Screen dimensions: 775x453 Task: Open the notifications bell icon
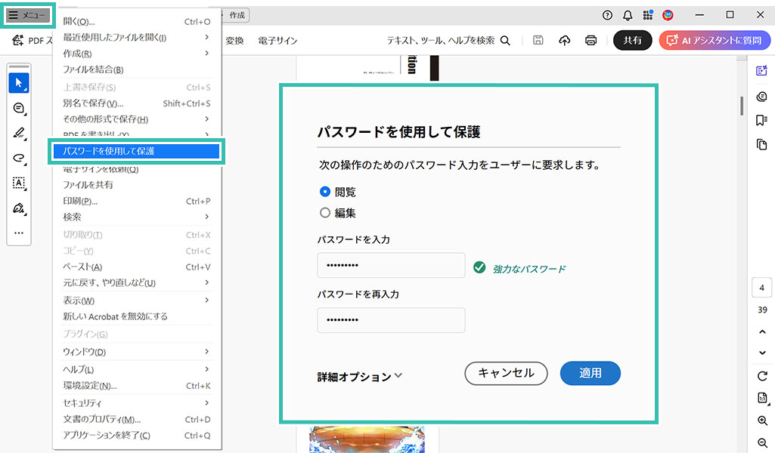coord(628,15)
